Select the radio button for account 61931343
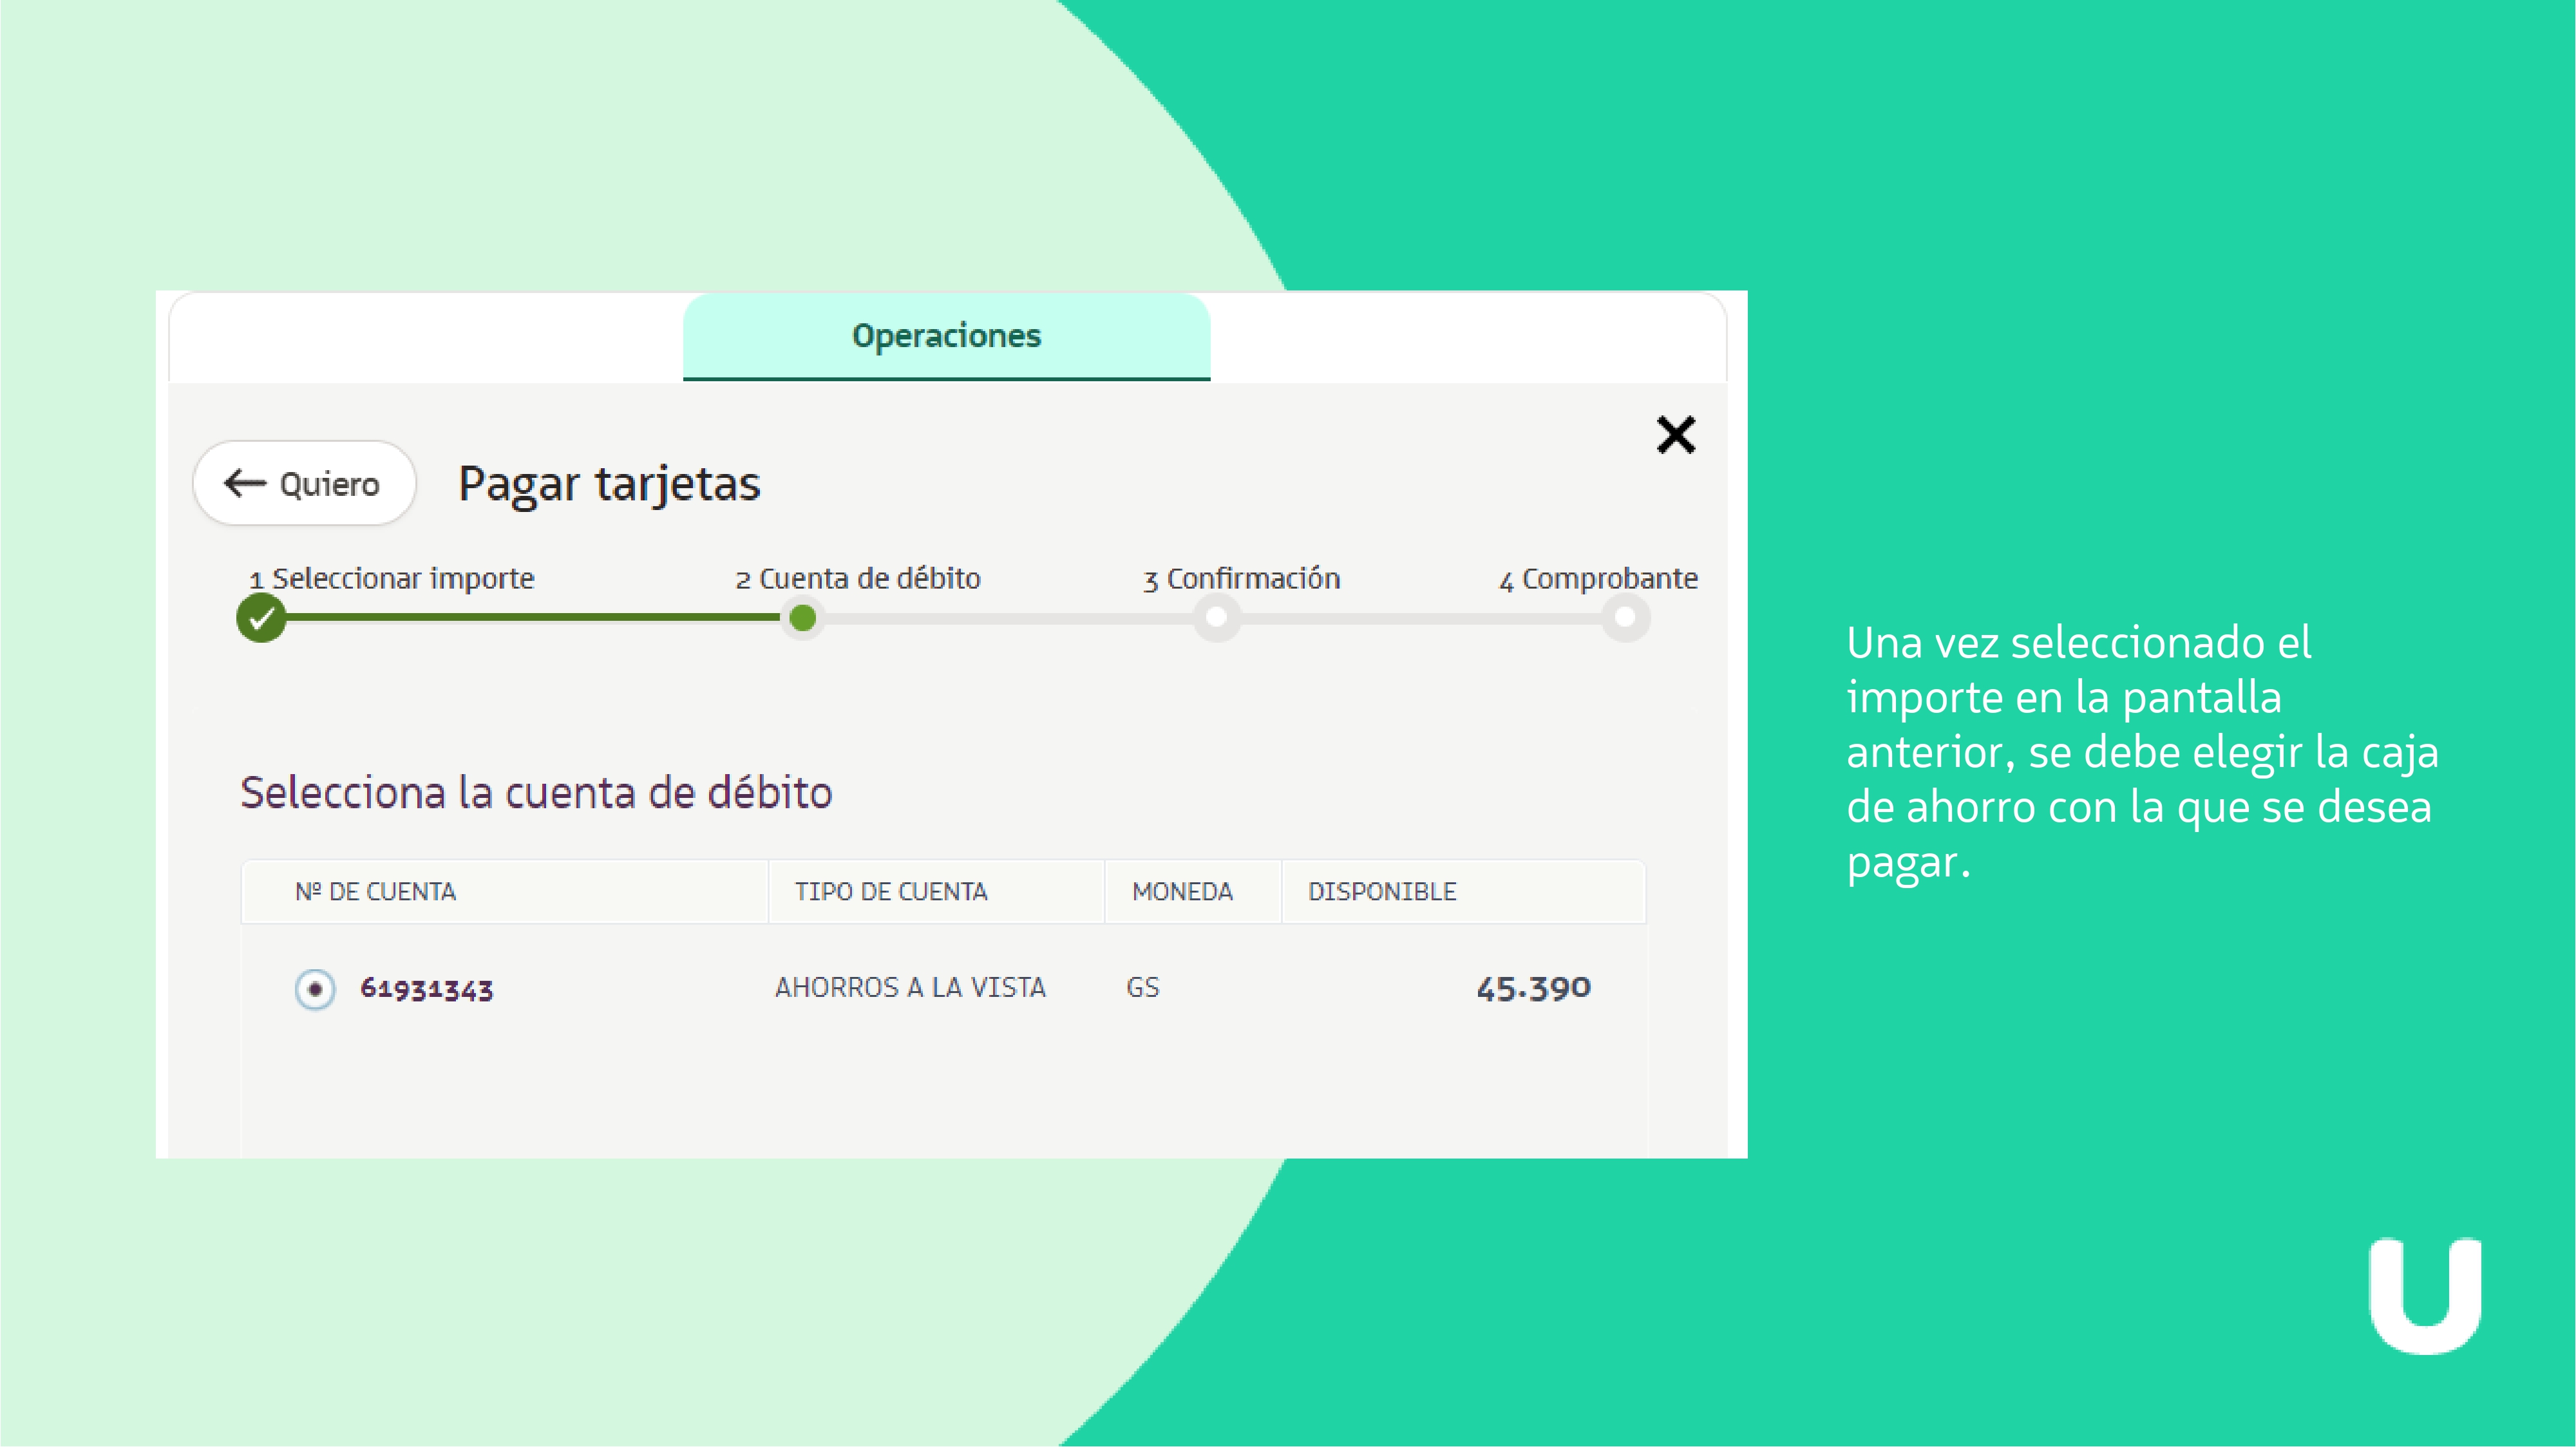2576x1449 pixels. (315, 989)
